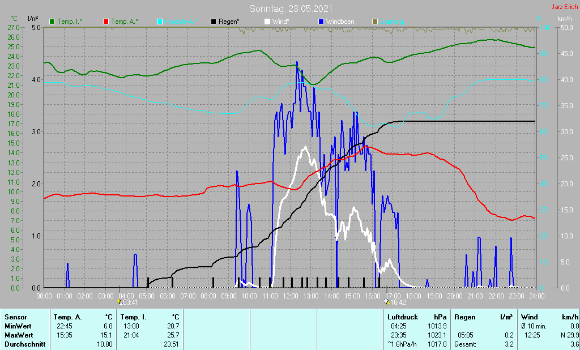580x350 pixels.
Task: Click the minimum pressure value '1013.9'
Action: pyautogui.click(x=437, y=326)
